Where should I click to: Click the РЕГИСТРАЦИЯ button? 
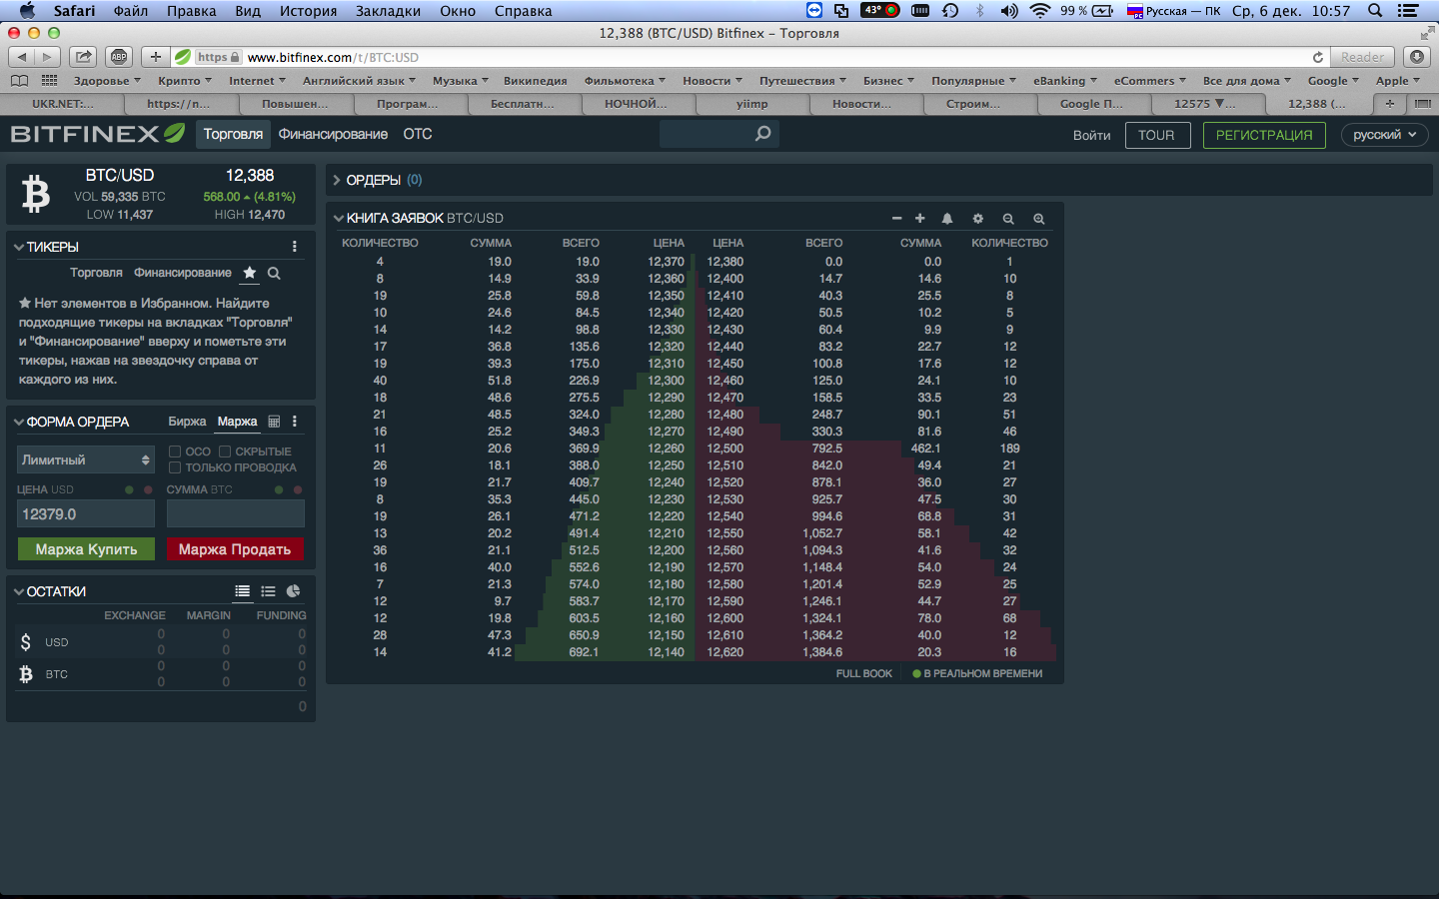click(1264, 135)
